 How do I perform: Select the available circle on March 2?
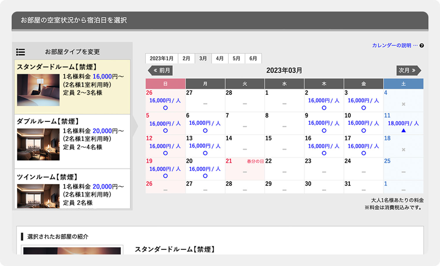(324, 108)
